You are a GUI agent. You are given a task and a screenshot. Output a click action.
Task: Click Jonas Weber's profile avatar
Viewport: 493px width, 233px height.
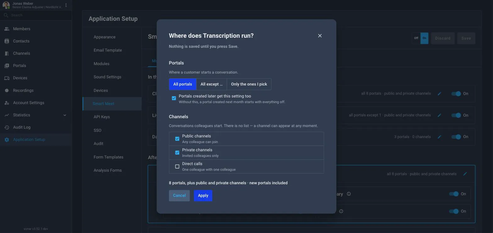tap(6, 5)
